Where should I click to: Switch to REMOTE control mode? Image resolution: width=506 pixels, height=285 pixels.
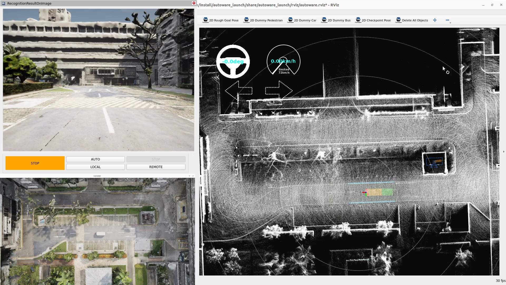[156, 167]
